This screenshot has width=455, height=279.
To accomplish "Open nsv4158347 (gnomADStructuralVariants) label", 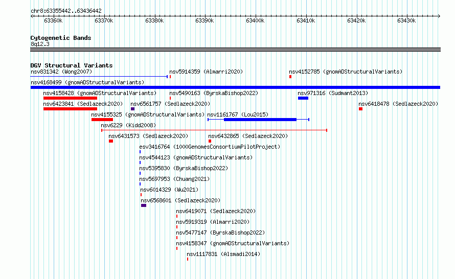I will point(233,243).
